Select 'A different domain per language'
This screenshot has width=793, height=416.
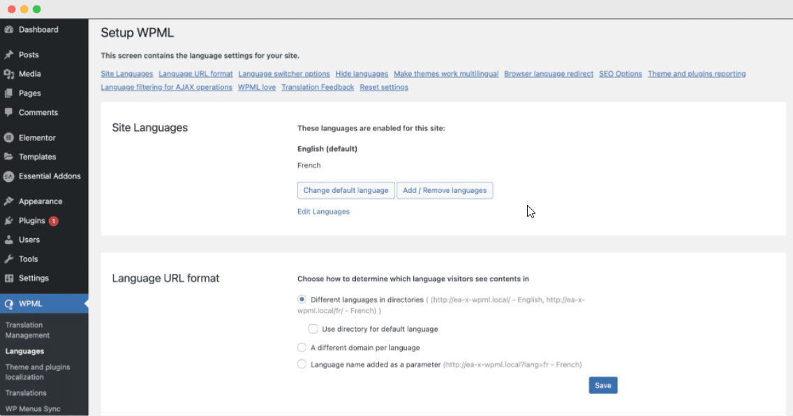point(302,347)
